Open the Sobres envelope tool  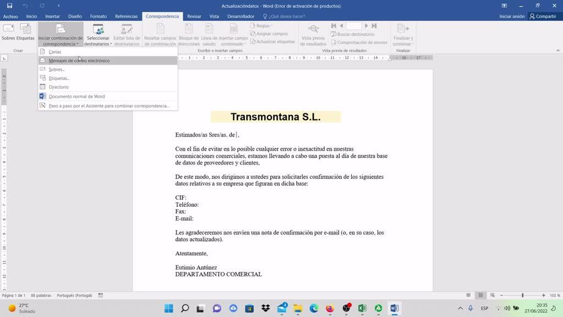pos(8,31)
